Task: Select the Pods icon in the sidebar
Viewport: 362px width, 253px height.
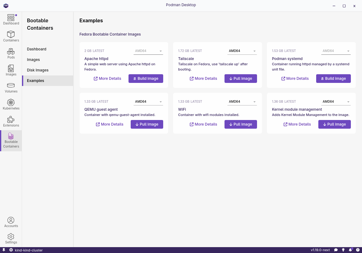Action: click(x=11, y=53)
